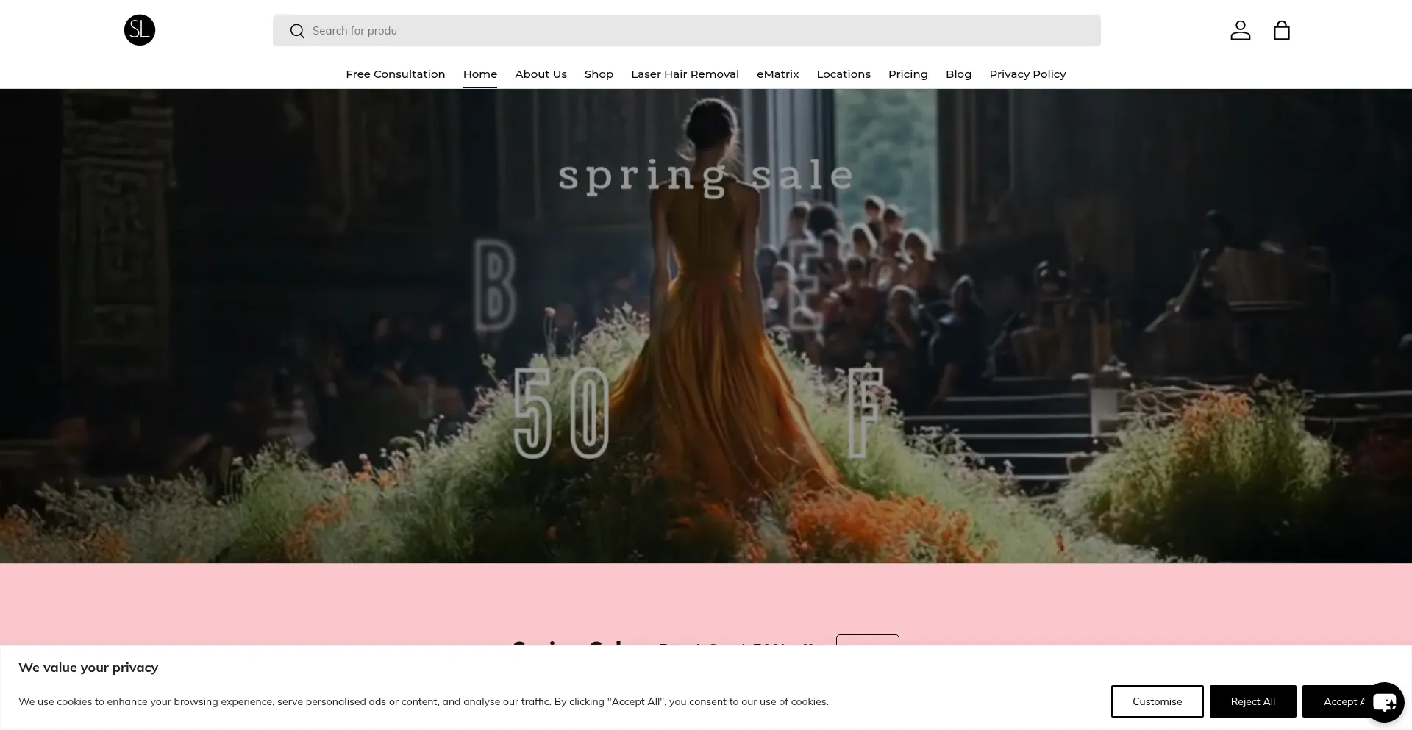Open the shopping bag cart icon

pos(1281,30)
